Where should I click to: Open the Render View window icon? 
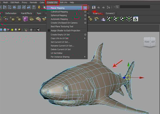[x=94, y=7]
